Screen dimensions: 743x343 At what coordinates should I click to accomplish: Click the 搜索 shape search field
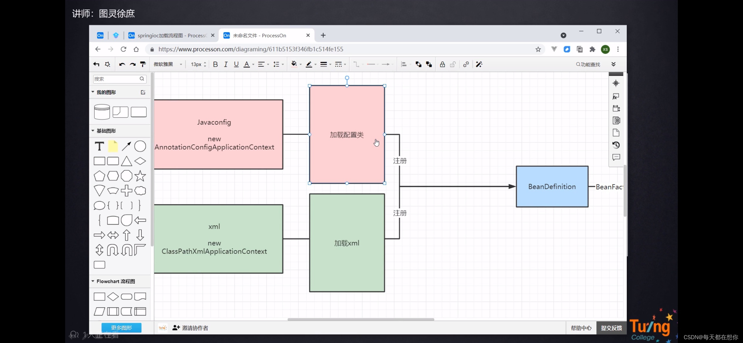(119, 79)
